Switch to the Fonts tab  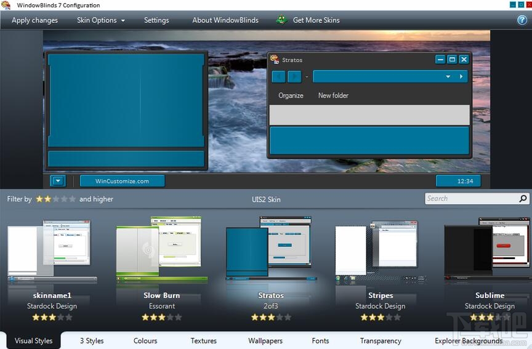tap(320, 340)
